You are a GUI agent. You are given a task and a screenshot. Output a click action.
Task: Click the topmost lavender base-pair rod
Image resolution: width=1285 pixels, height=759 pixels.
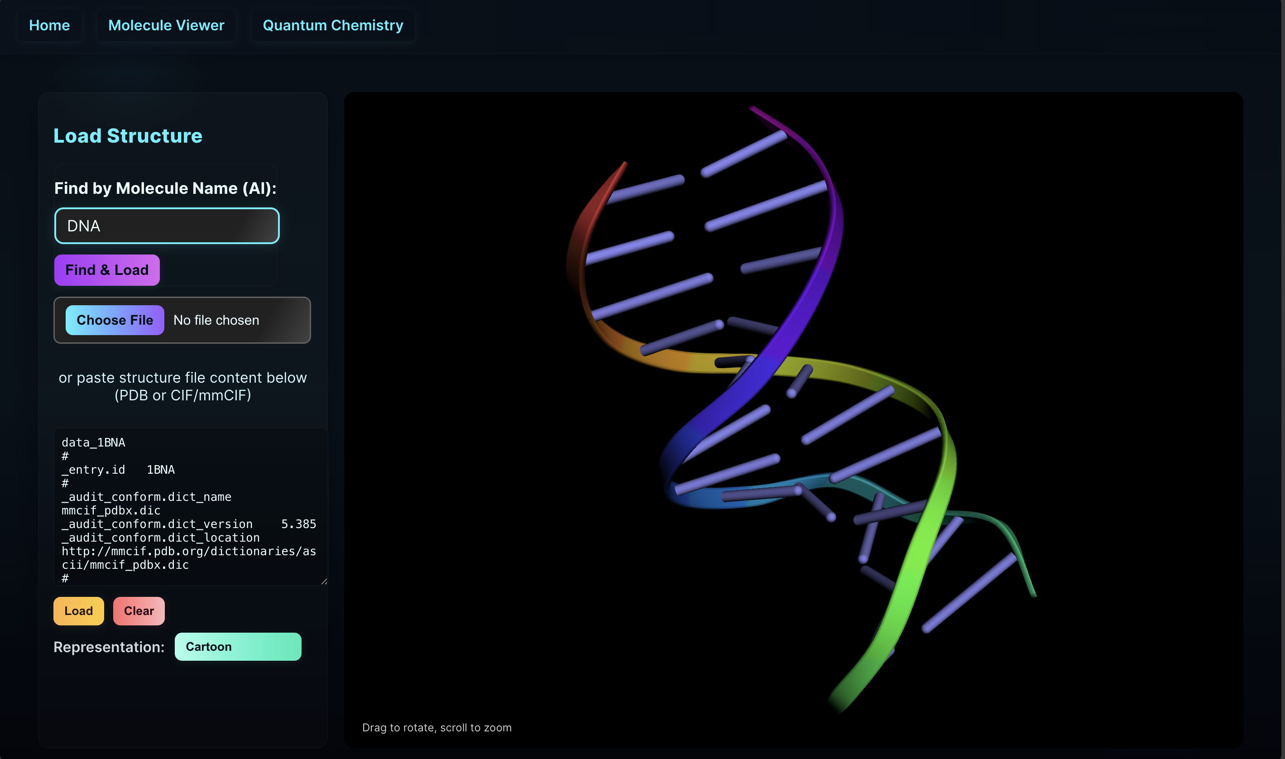pyautogui.click(x=743, y=154)
